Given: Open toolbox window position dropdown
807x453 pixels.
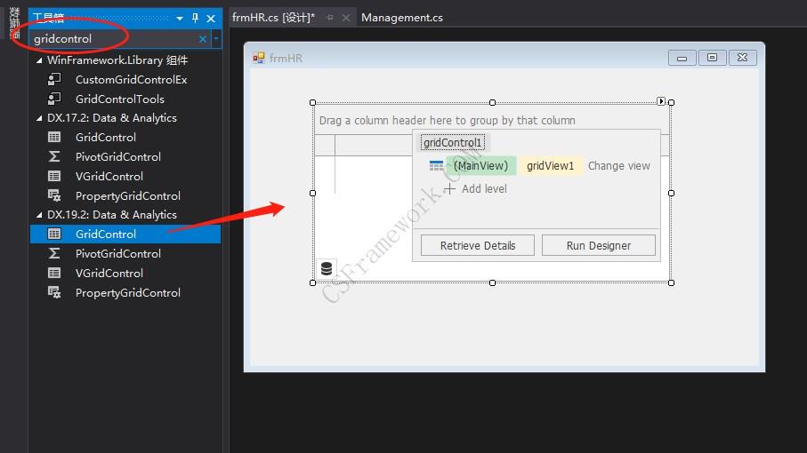Looking at the screenshot, I should 180,18.
